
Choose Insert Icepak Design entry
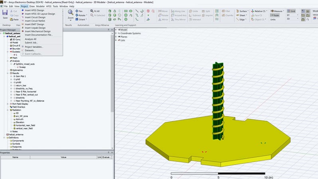tap(35, 28)
